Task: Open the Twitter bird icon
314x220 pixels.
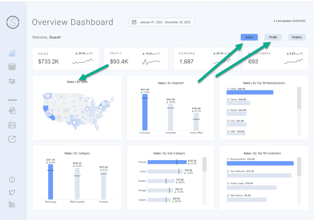Action: (x=12, y=192)
